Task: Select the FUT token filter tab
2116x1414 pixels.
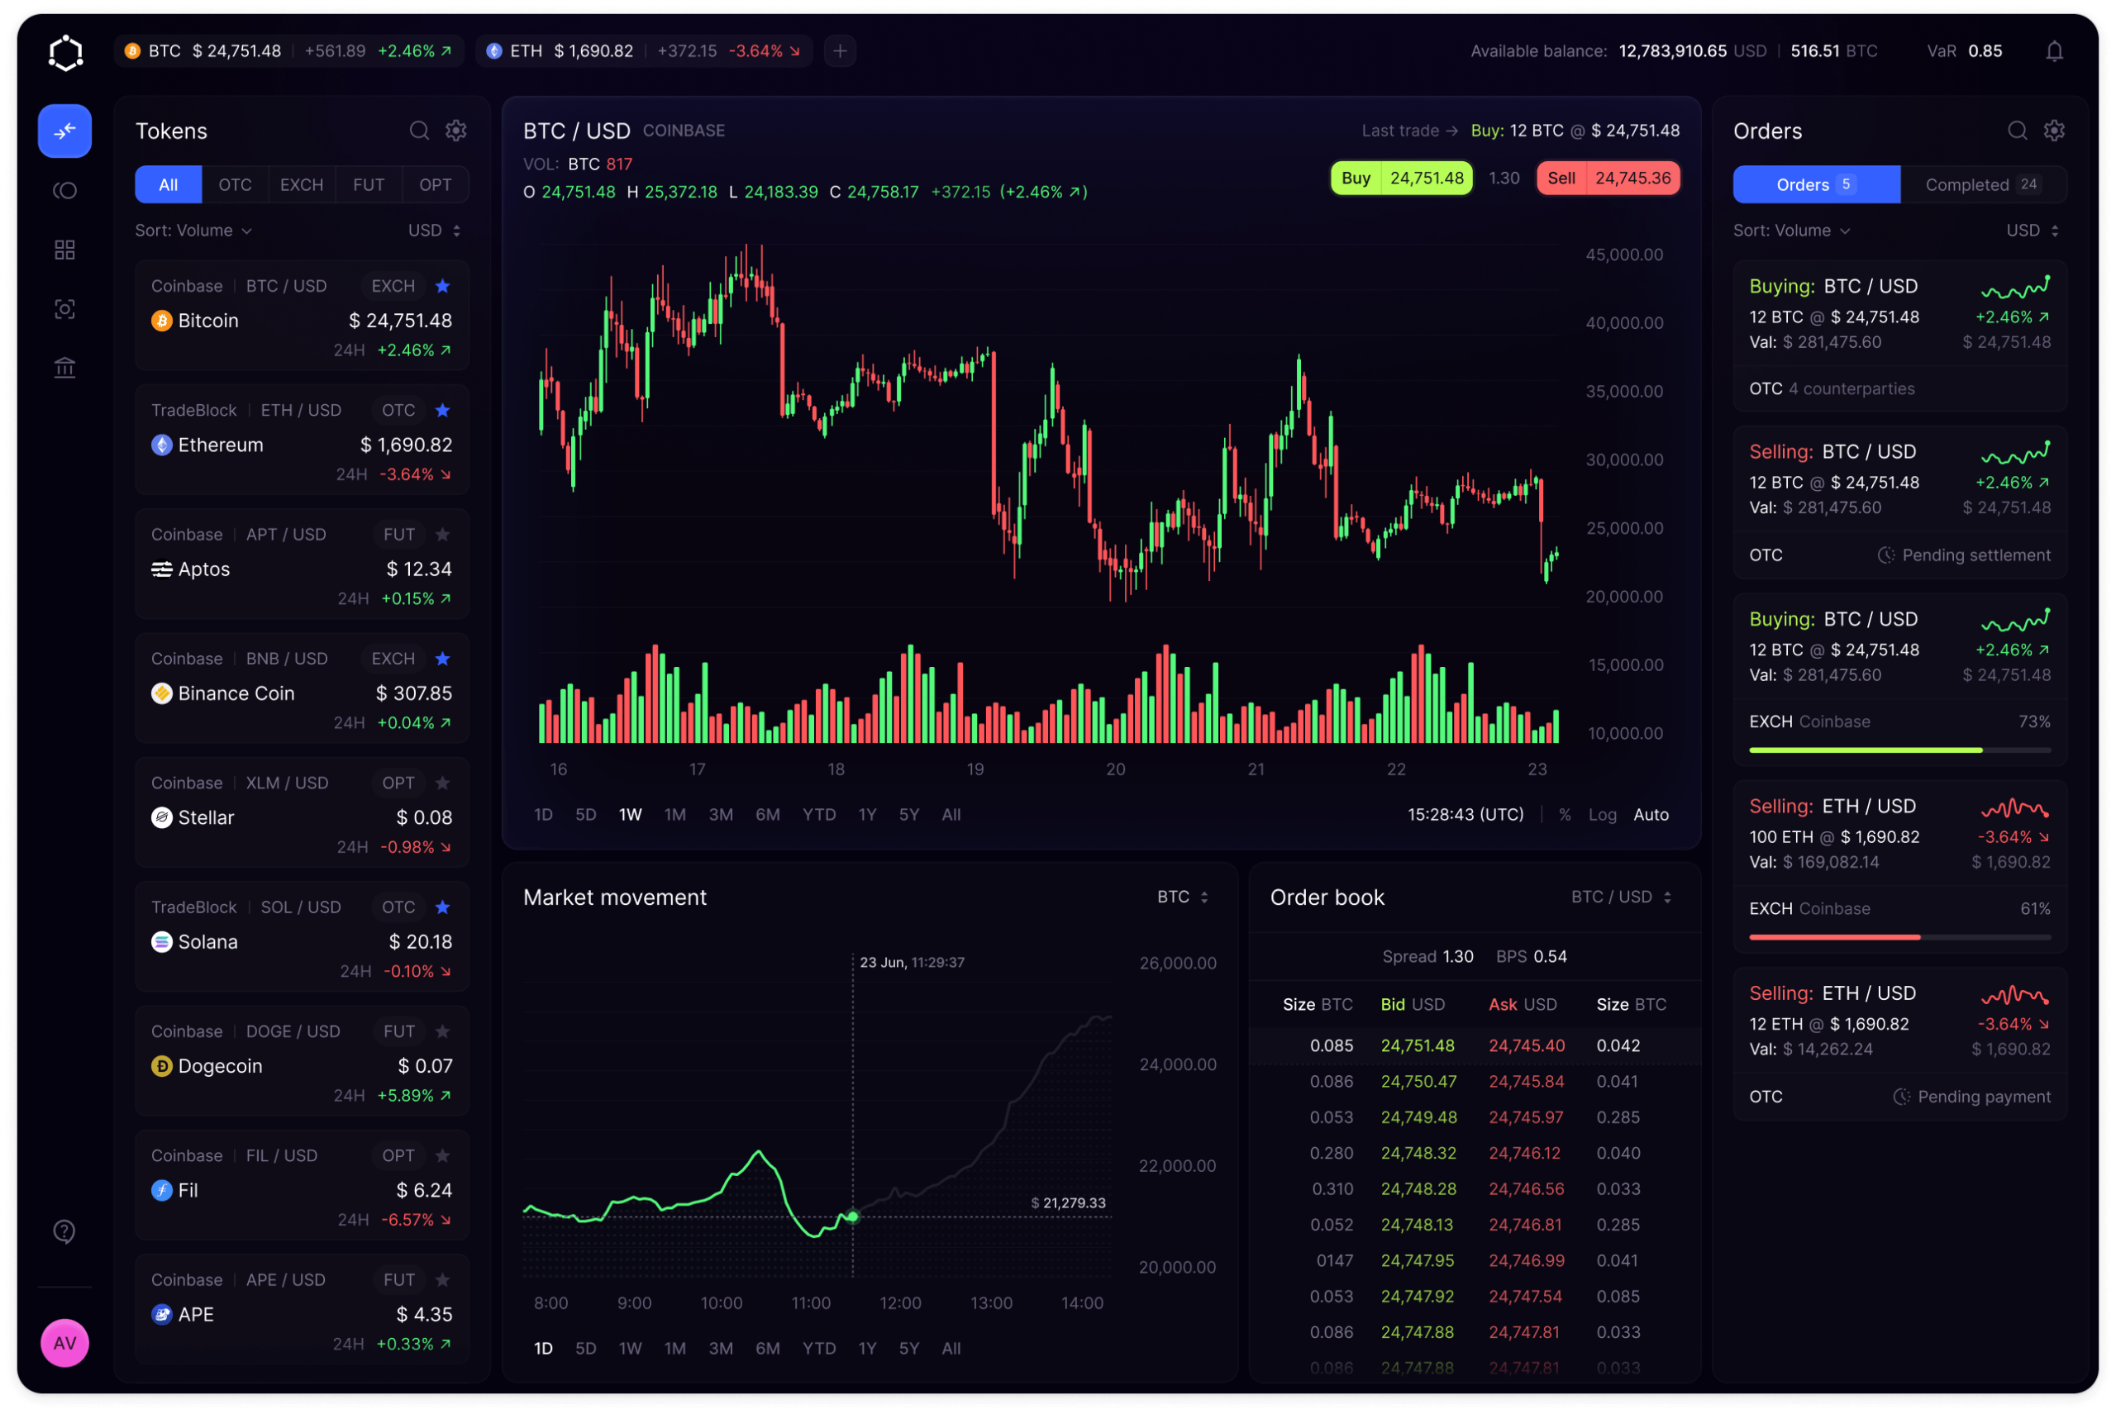Action: [368, 185]
